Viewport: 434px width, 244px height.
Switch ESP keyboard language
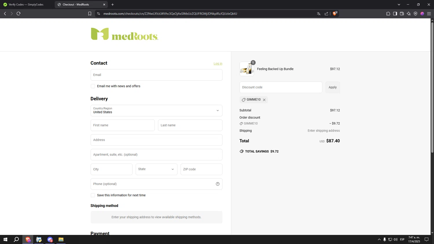[x=402, y=239]
